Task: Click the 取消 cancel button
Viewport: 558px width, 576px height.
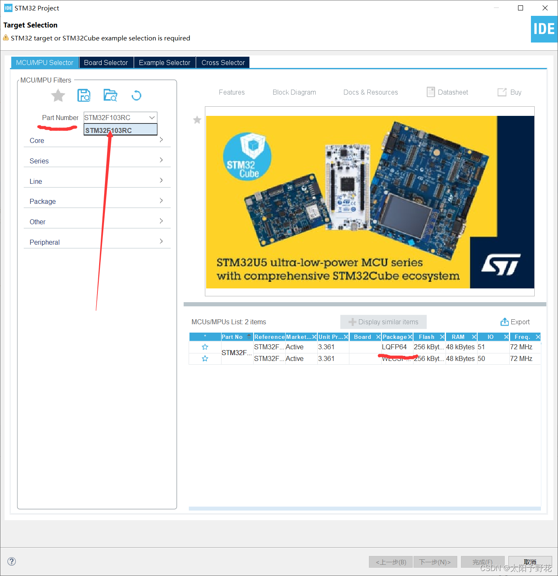Action: point(530,562)
